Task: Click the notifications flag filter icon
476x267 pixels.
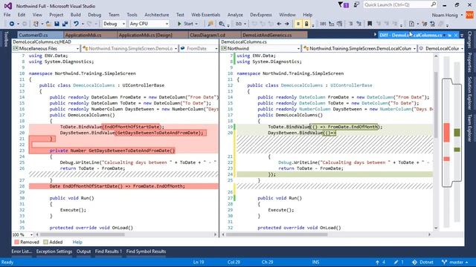Action: [x=344, y=5]
